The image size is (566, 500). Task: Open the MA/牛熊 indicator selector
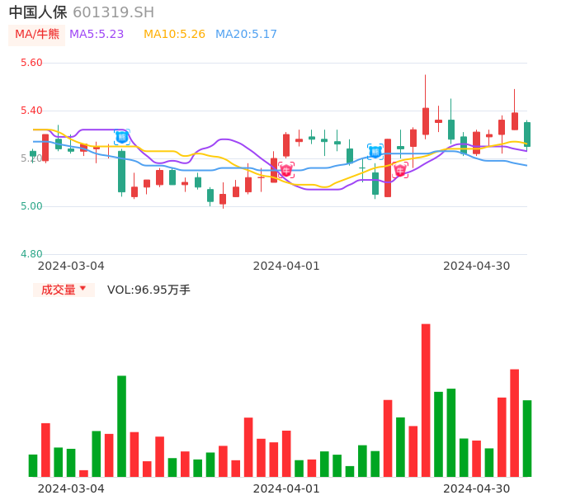(37, 35)
